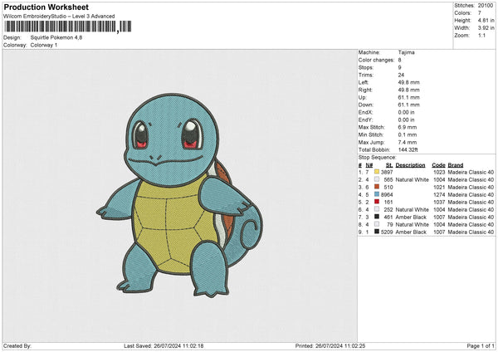Image resolution: width=498 pixels, height=352 pixels.
Task: Click the Brand column header
Action: (456, 164)
